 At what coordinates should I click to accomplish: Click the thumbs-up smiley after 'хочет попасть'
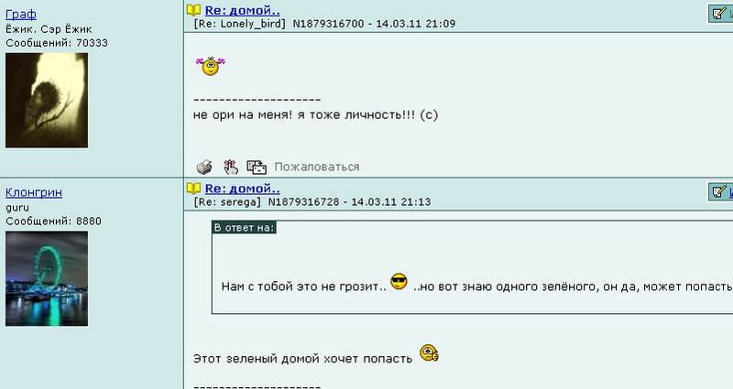(429, 353)
